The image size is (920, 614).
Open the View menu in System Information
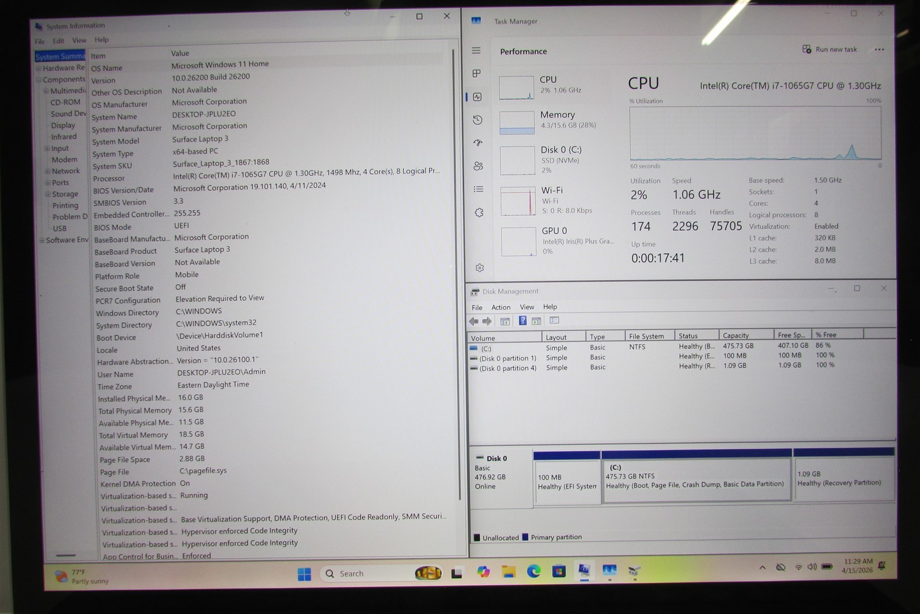pos(79,40)
